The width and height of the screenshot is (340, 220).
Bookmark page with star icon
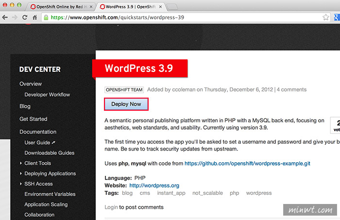click(325, 17)
